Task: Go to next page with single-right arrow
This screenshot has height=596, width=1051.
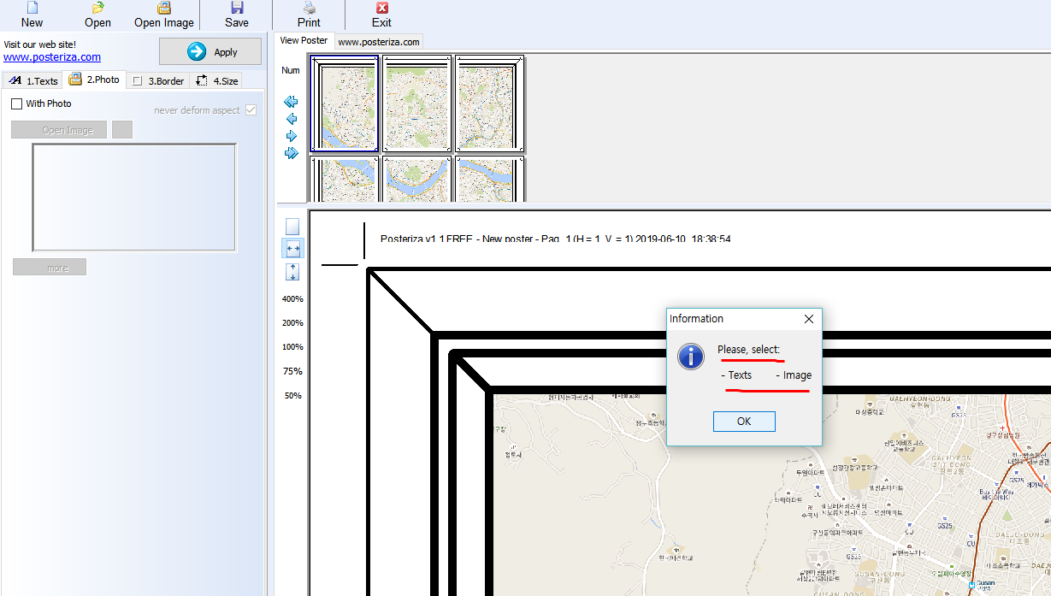Action: click(291, 136)
